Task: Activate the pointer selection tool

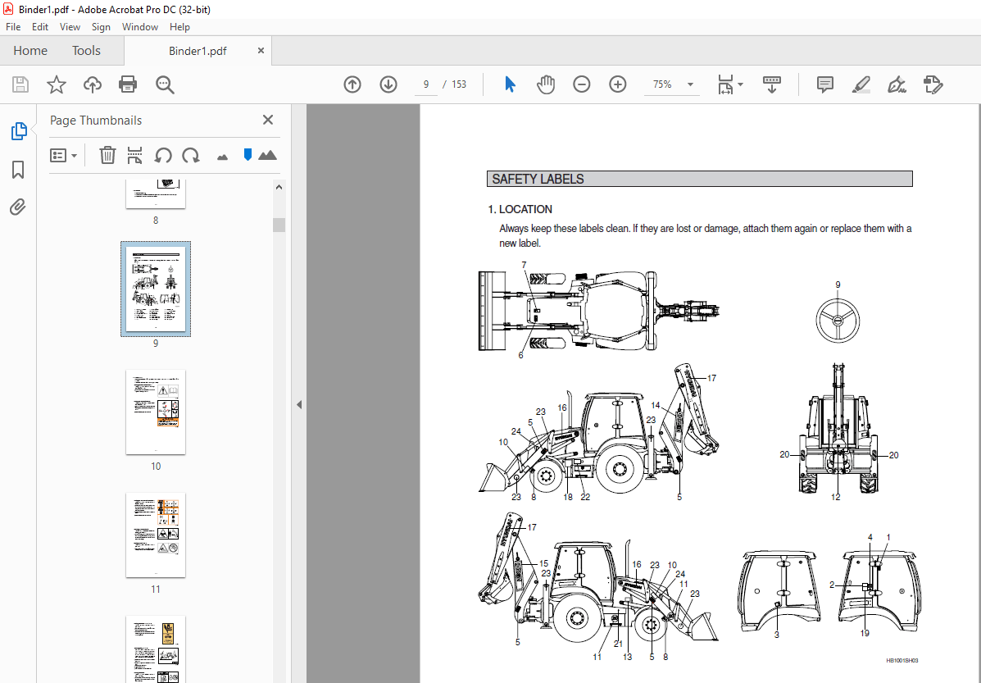Action: 509,84
